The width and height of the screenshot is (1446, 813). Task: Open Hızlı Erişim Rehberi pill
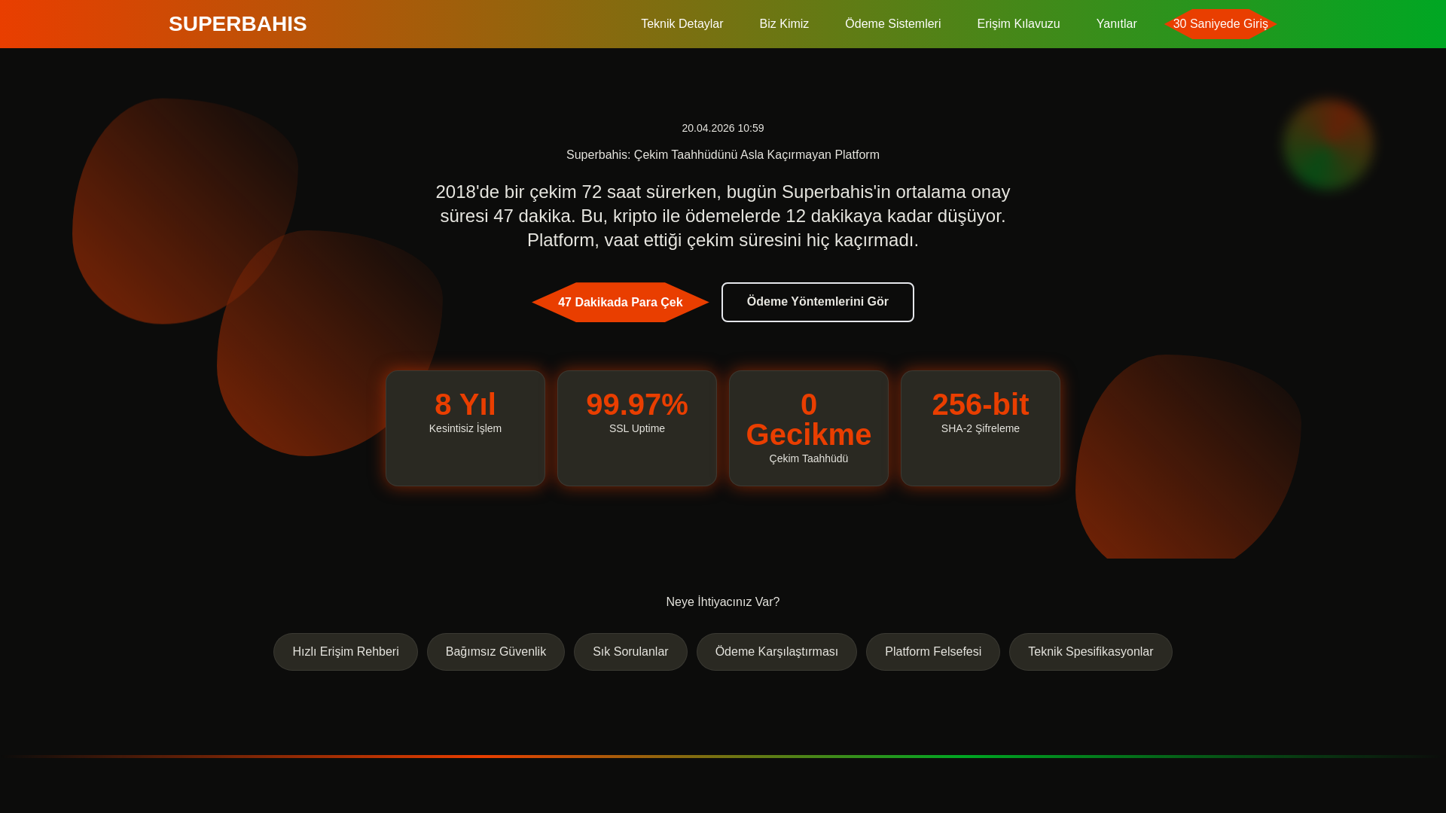[346, 652]
